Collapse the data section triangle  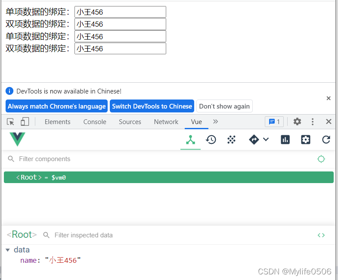point(8,250)
